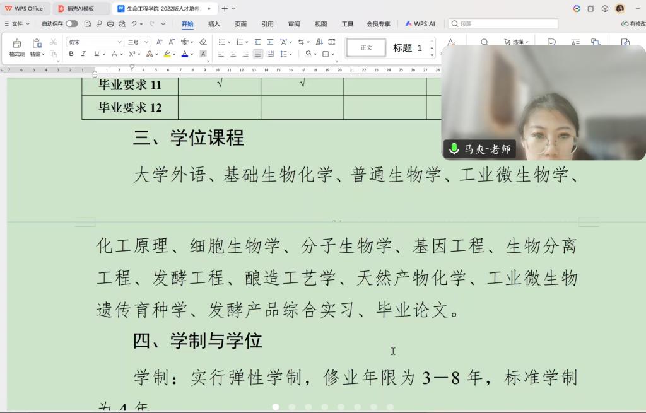Click the print icon in quick access toolbar
The width and height of the screenshot is (646, 413).
click(x=110, y=24)
